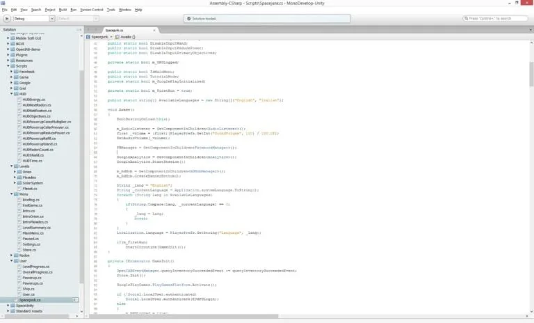The image size is (534, 323).
Task: Expand the Resources folder
Action: tap(8, 61)
